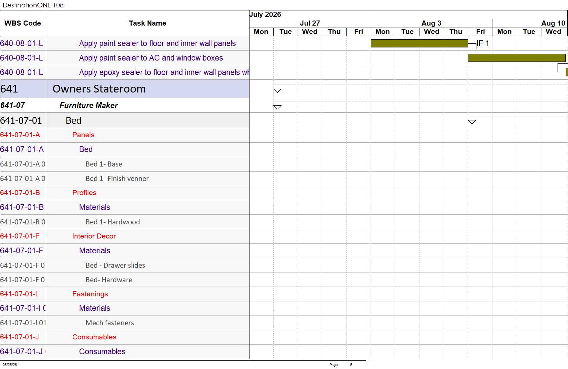Select the Bed 1- Finish venner row
The height and width of the screenshot is (369, 568).
tap(125, 179)
